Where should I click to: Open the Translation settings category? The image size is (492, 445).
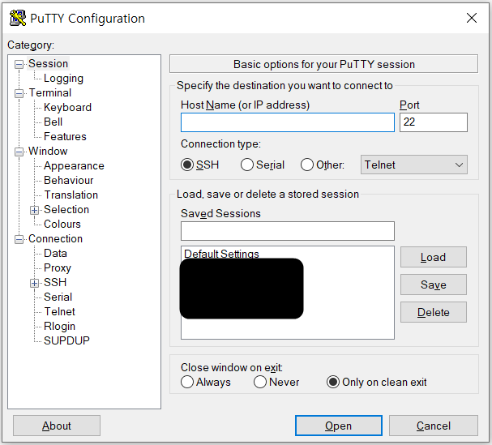(71, 195)
